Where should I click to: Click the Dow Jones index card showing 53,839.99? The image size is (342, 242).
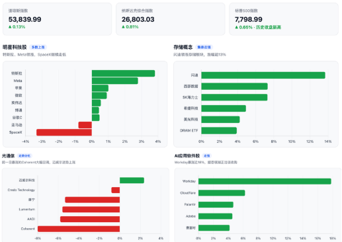(x=57, y=19)
